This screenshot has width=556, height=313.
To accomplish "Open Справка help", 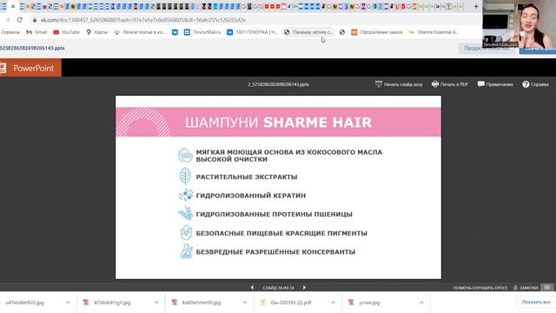I will [535, 84].
